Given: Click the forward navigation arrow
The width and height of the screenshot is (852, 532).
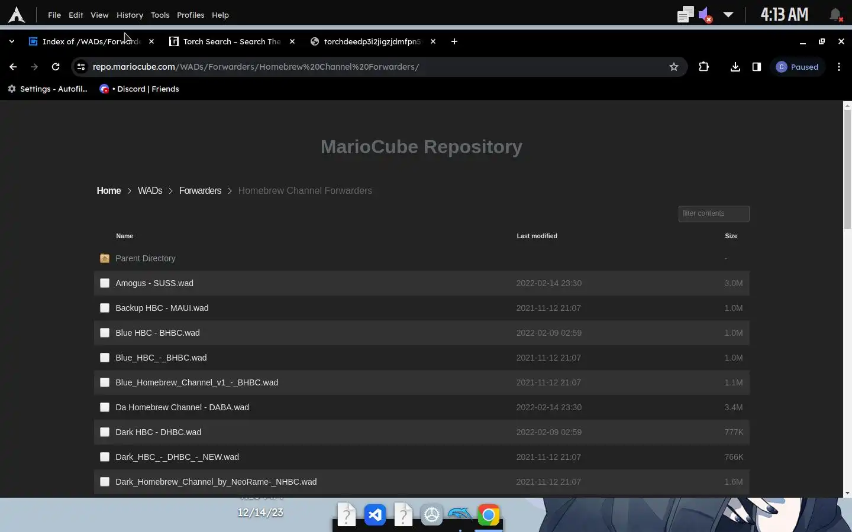Looking at the screenshot, I should 34,67.
